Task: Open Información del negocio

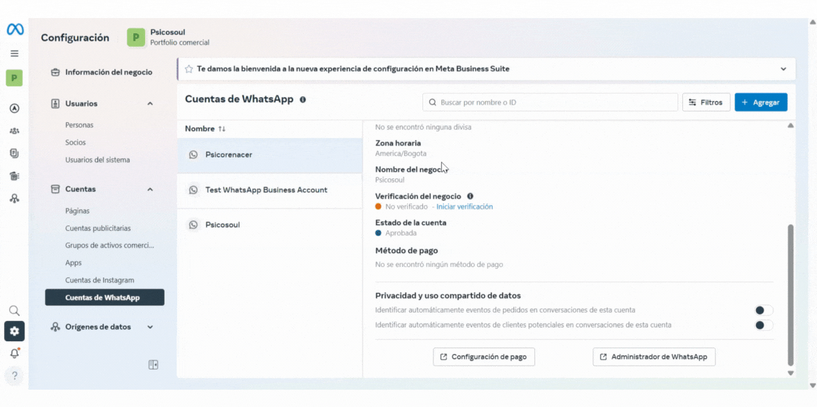Action: pyautogui.click(x=108, y=72)
